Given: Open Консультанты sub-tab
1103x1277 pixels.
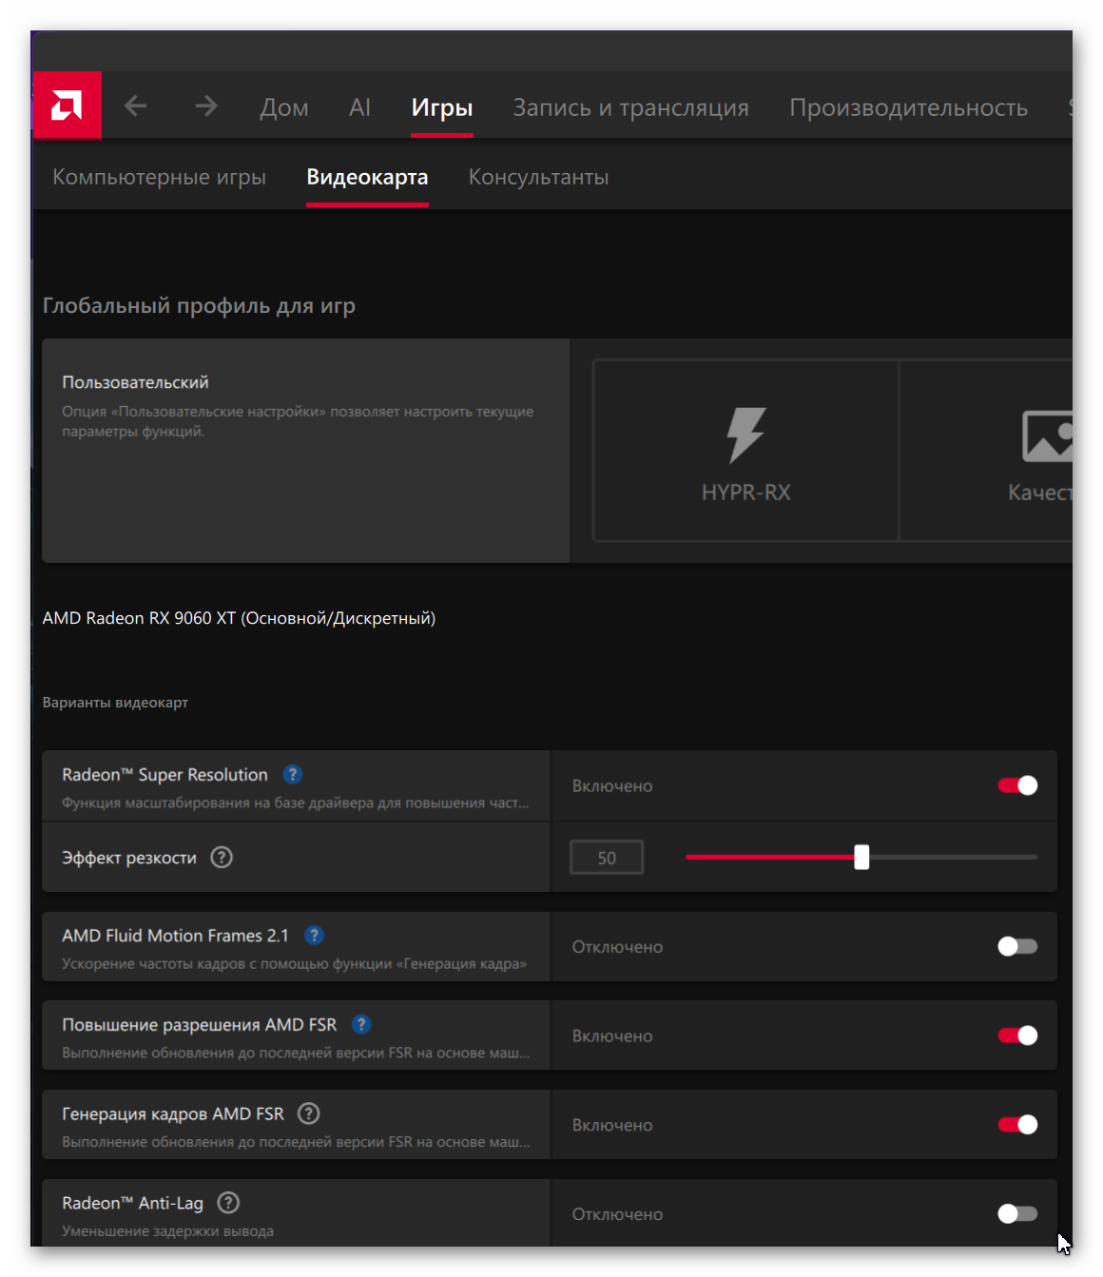Looking at the screenshot, I should 538,177.
